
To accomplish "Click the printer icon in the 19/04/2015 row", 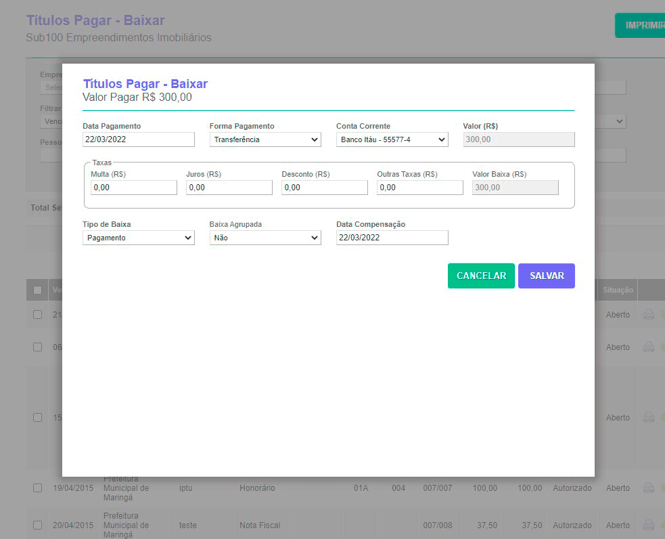I will 648,488.
